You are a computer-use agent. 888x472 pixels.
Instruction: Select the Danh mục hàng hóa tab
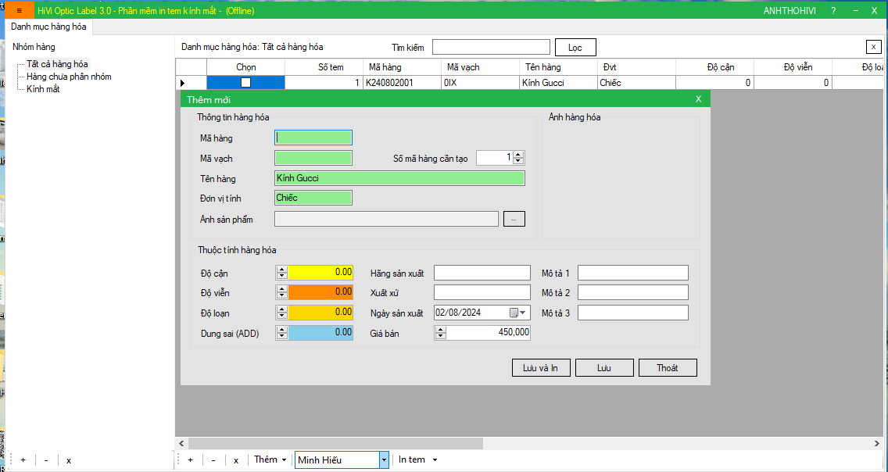click(x=48, y=27)
